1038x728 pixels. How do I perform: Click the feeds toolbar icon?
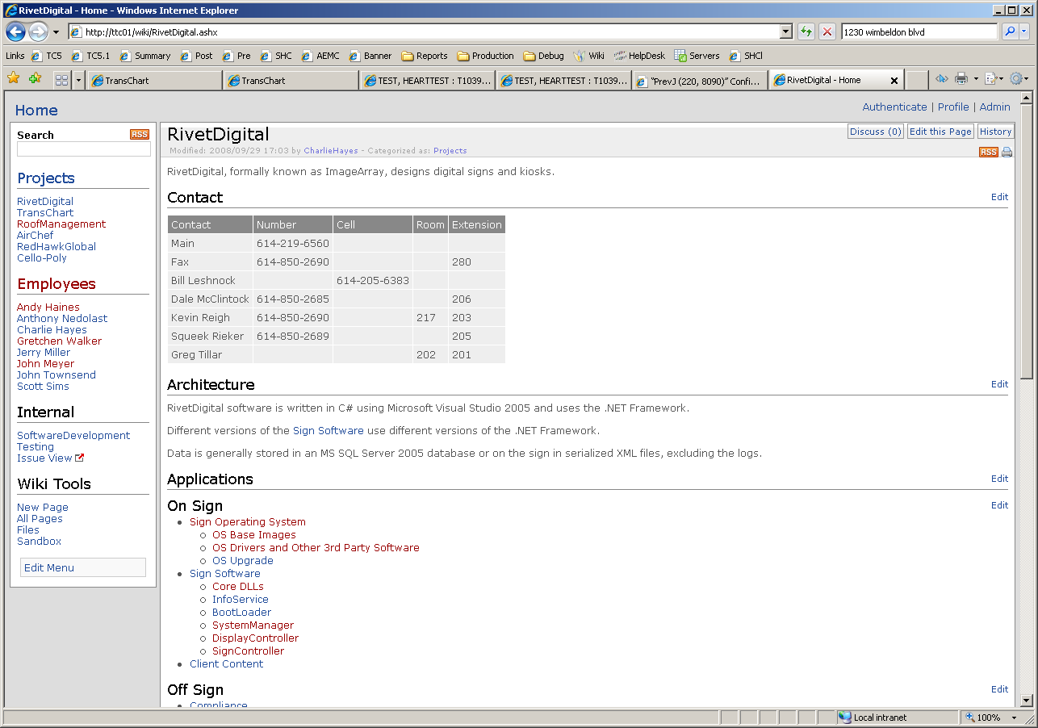941,79
